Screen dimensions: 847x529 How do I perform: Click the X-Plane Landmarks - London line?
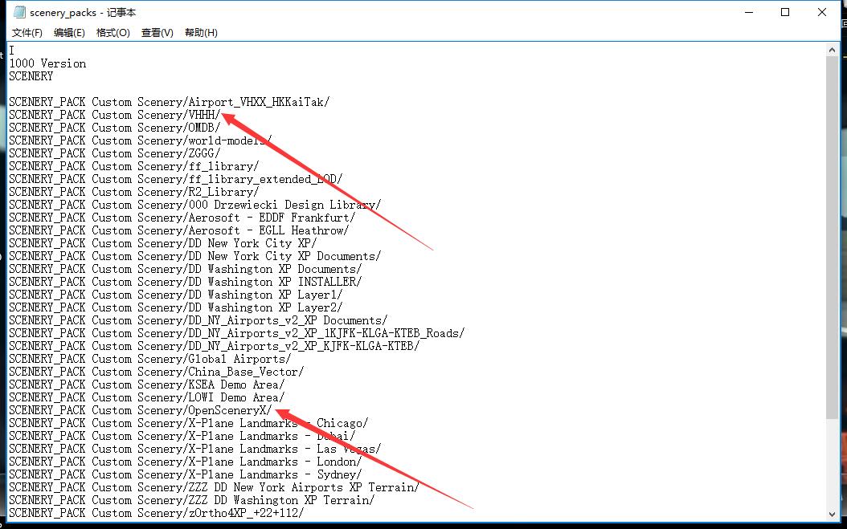tap(186, 462)
